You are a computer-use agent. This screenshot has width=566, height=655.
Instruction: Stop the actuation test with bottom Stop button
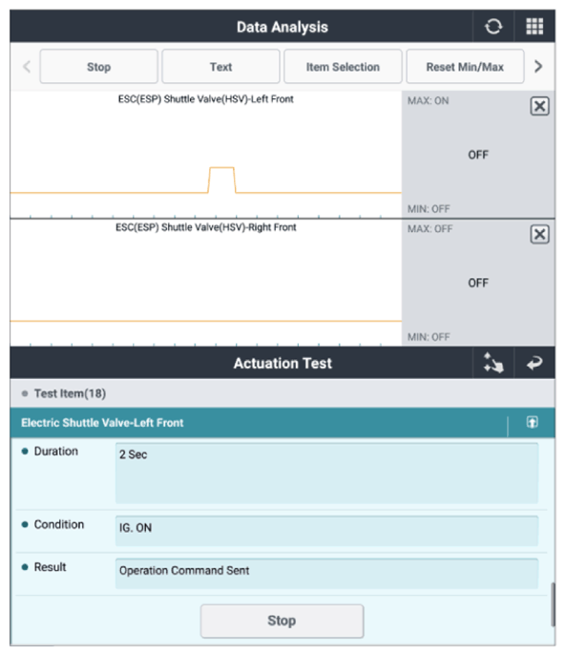pos(282,621)
